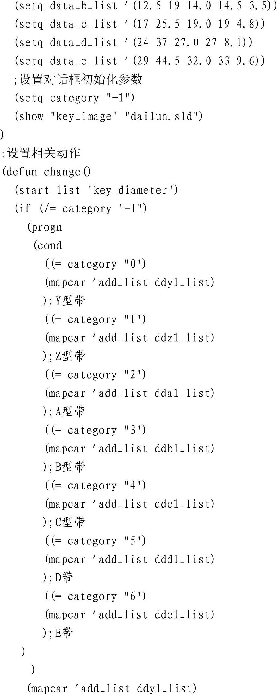Viewport: 277px width, 695px height.
Task: Click the data_b_list setq line
Action: pos(145,6)
